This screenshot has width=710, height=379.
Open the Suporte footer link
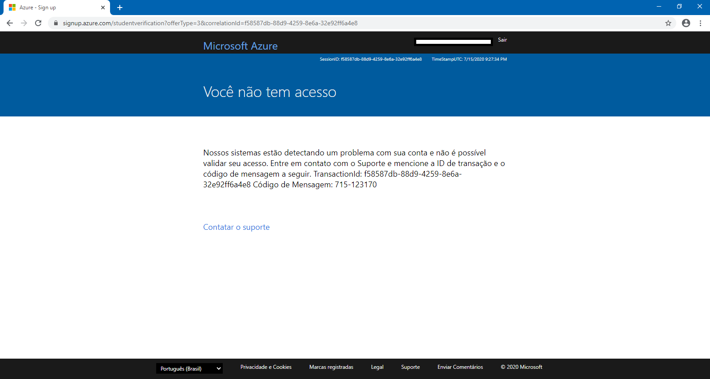point(410,367)
